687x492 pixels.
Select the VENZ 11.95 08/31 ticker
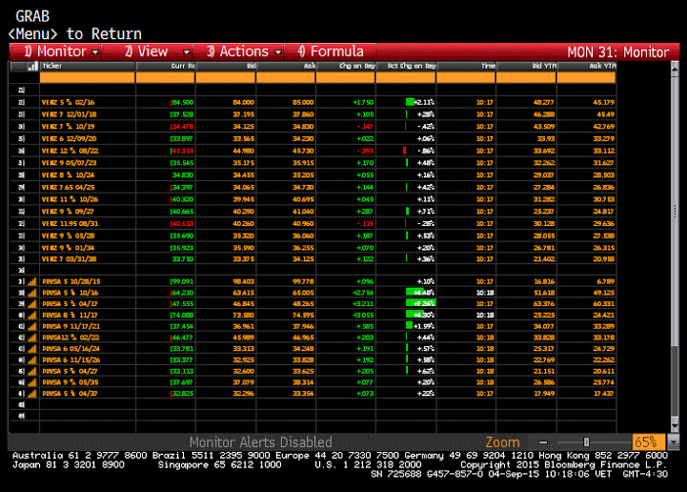(70, 224)
